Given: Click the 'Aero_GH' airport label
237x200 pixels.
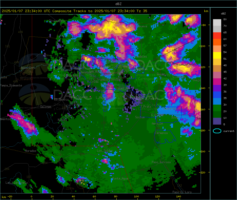Looking at the screenshot, I should 157,124.
